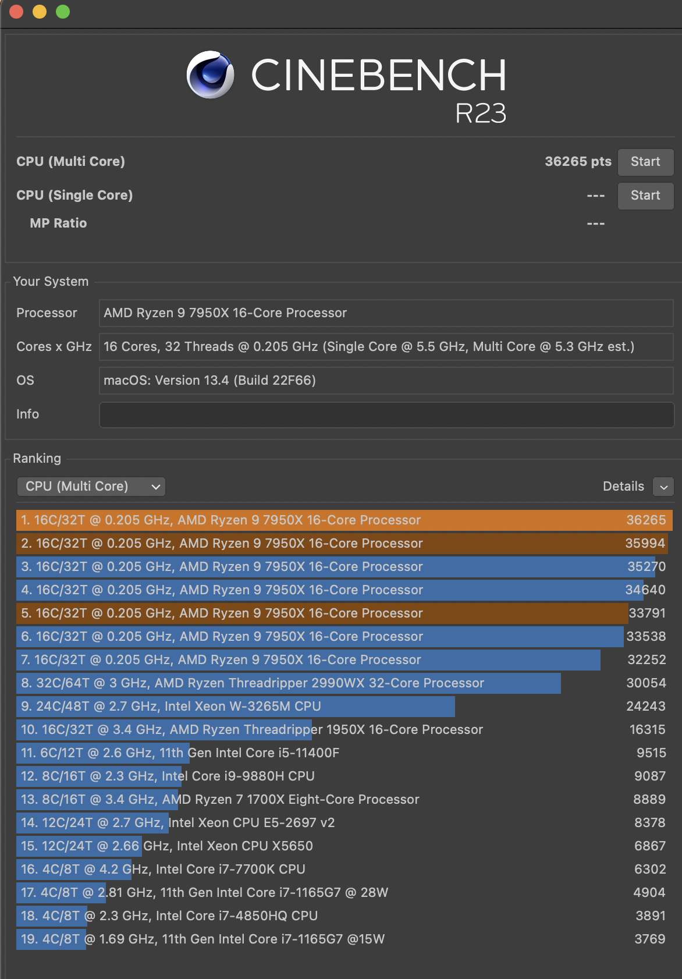This screenshot has height=979, width=682.
Task: Select the i7-1165G7 @ 28W ranking row
Action: pyautogui.click(x=344, y=893)
